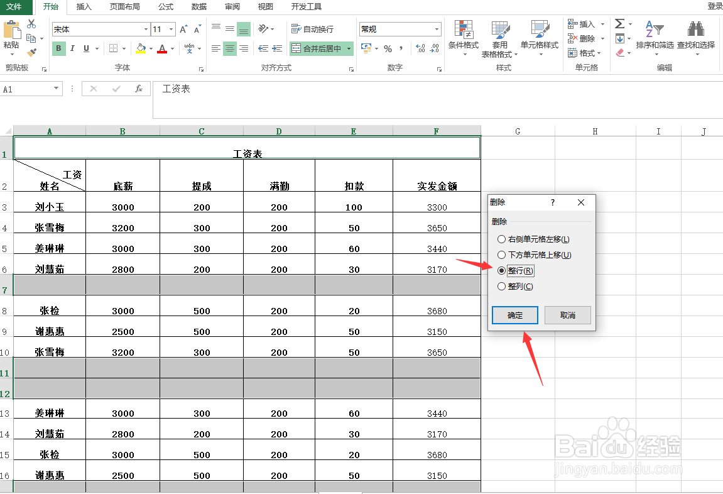Viewport: 723px width, 494px height.
Task: Apply the red font color
Action: [x=162, y=48]
